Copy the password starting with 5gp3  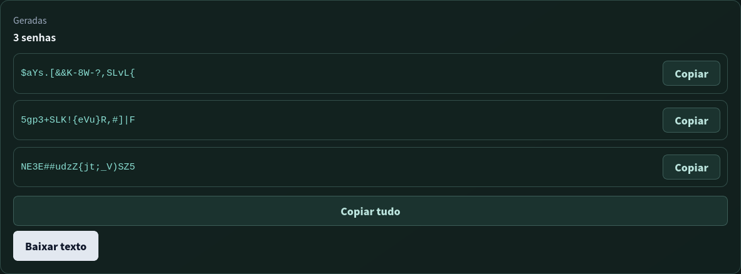(691, 120)
